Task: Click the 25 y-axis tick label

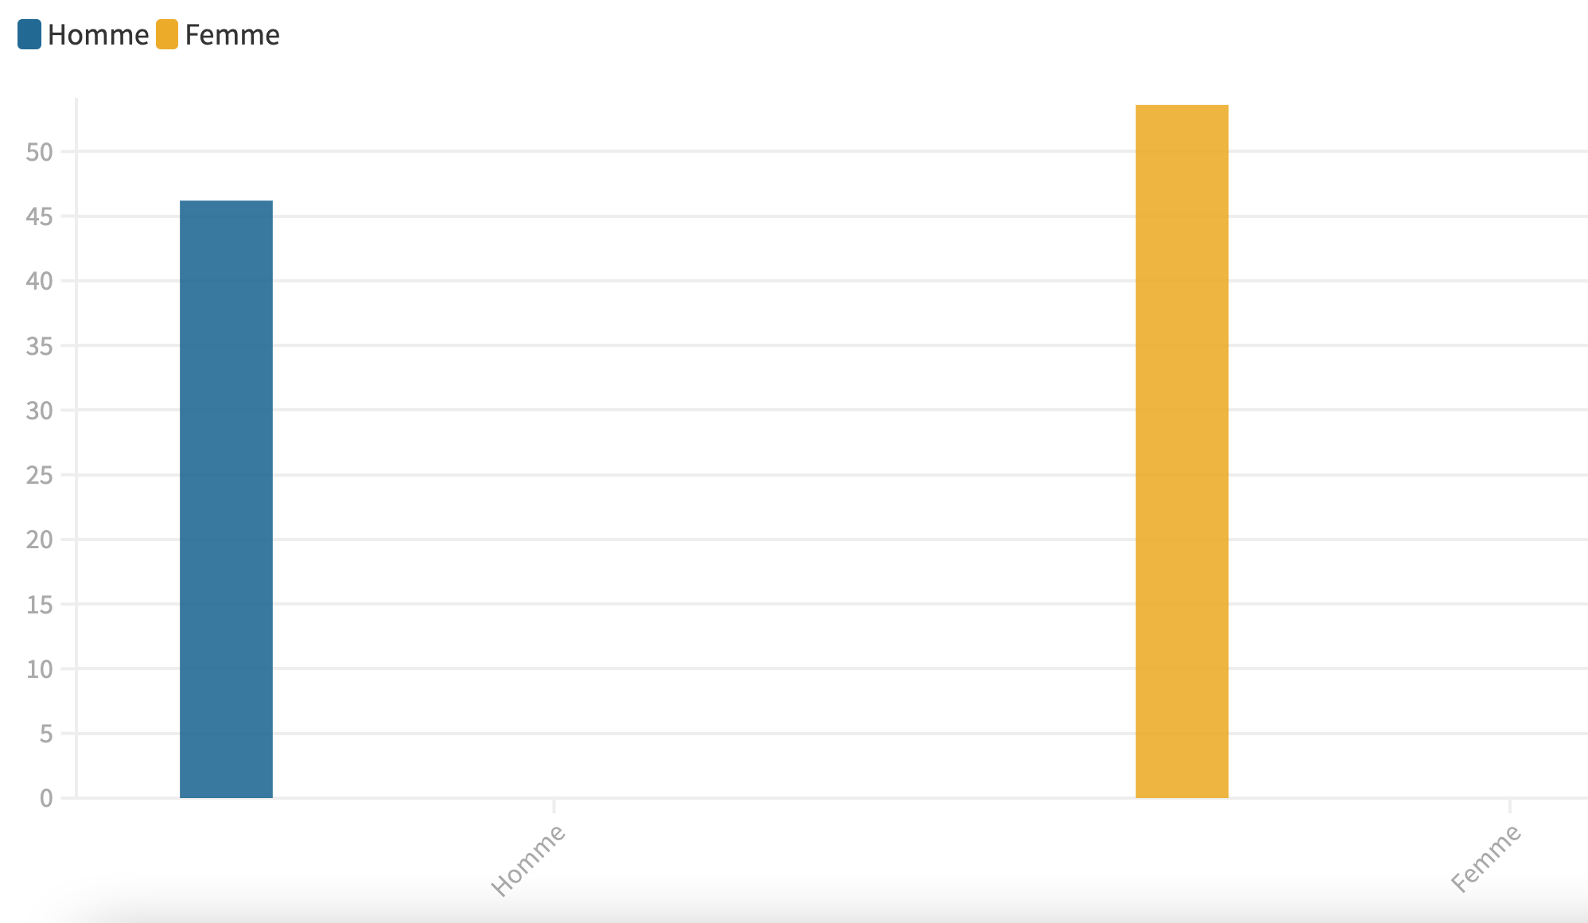Action: click(x=39, y=475)
